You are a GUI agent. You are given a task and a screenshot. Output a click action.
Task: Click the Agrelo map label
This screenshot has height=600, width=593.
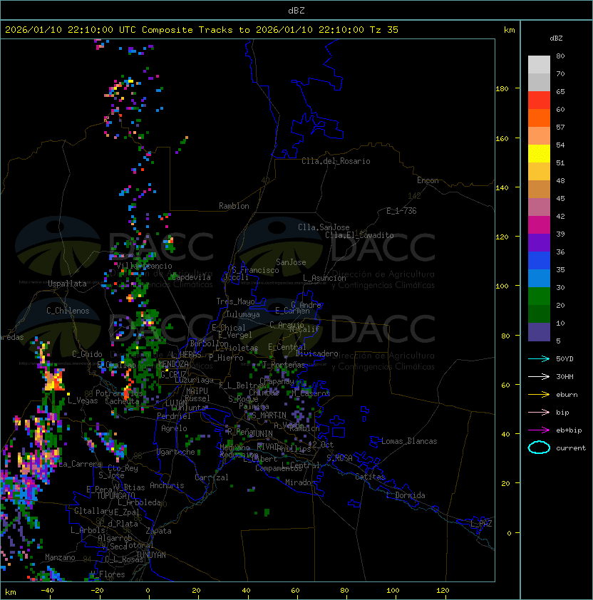(x=174, y=428)
